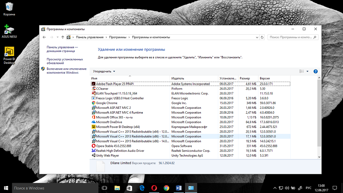Refresh the Programs and Components list
Screen dimensions: 343x193
262,37
